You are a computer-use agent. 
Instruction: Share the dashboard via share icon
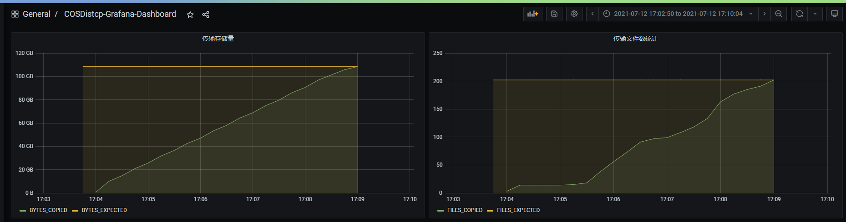point(206,15)
